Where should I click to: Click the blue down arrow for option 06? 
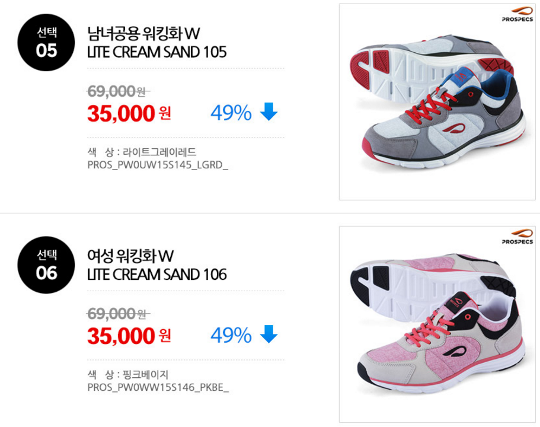269,334
